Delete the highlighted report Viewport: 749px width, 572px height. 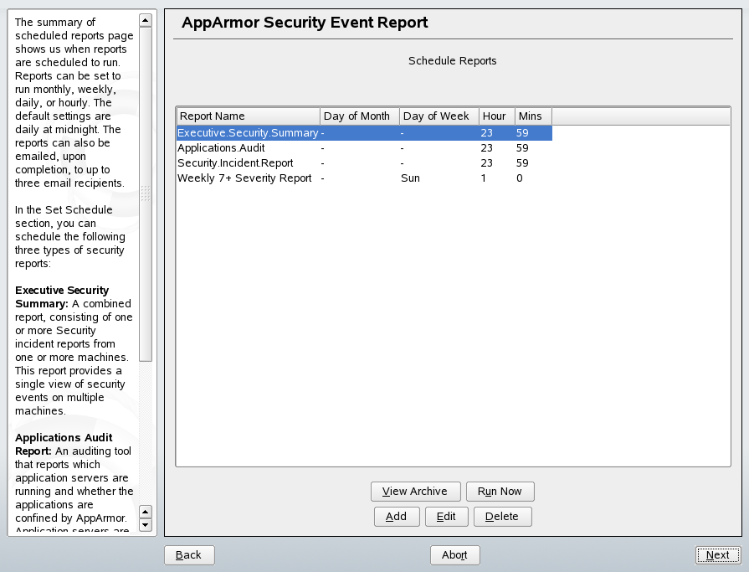pyautogui.click(x=502, y=517)
